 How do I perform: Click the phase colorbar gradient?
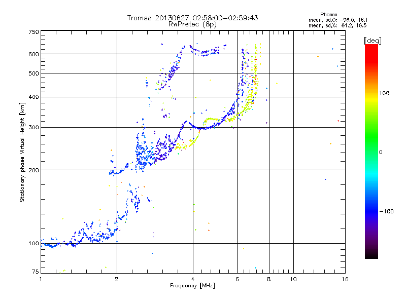point(371,151)
